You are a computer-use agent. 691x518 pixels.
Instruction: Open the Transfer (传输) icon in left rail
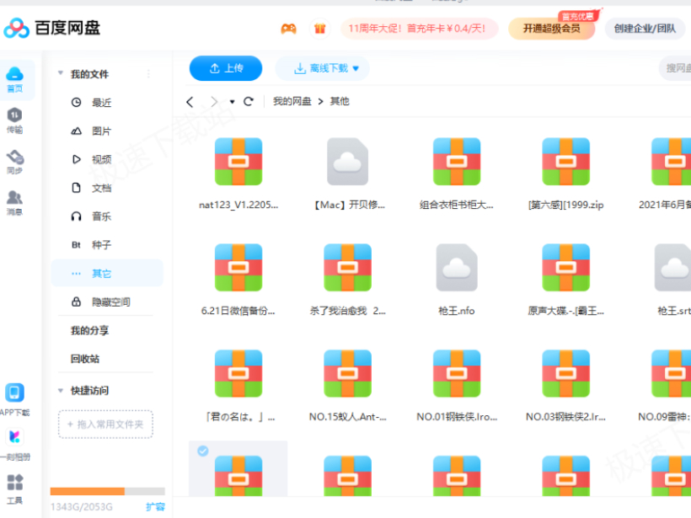pyautogui.click(x=14, y=120)
